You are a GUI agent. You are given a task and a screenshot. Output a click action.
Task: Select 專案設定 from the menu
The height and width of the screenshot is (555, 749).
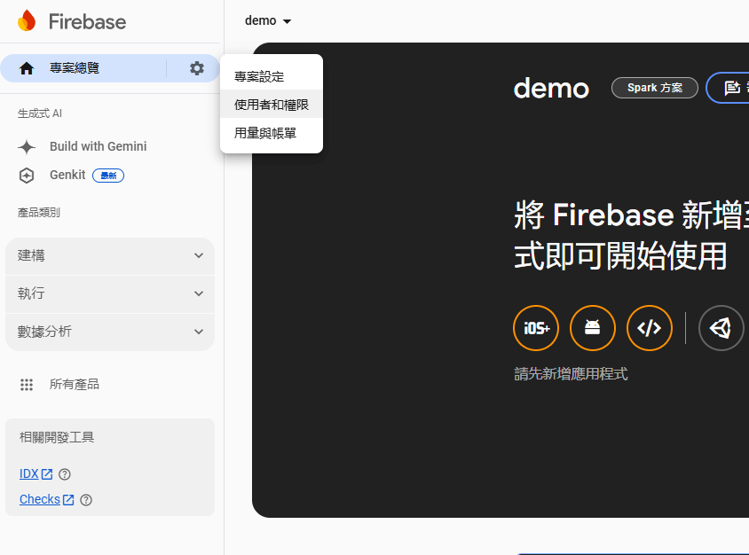pos(259,77)
